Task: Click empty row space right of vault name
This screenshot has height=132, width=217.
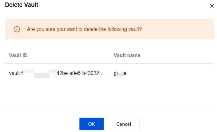Action: coord(170,74)
